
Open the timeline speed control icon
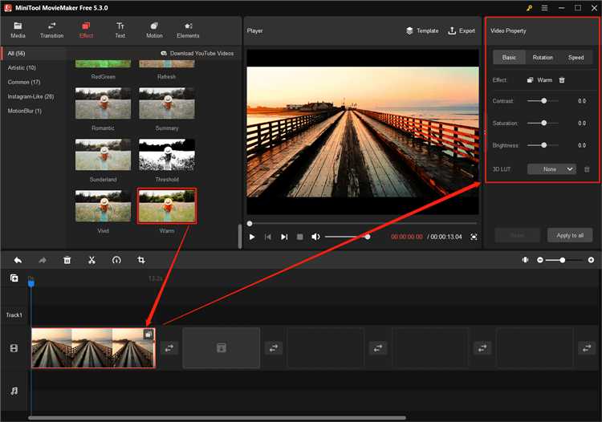116,260
